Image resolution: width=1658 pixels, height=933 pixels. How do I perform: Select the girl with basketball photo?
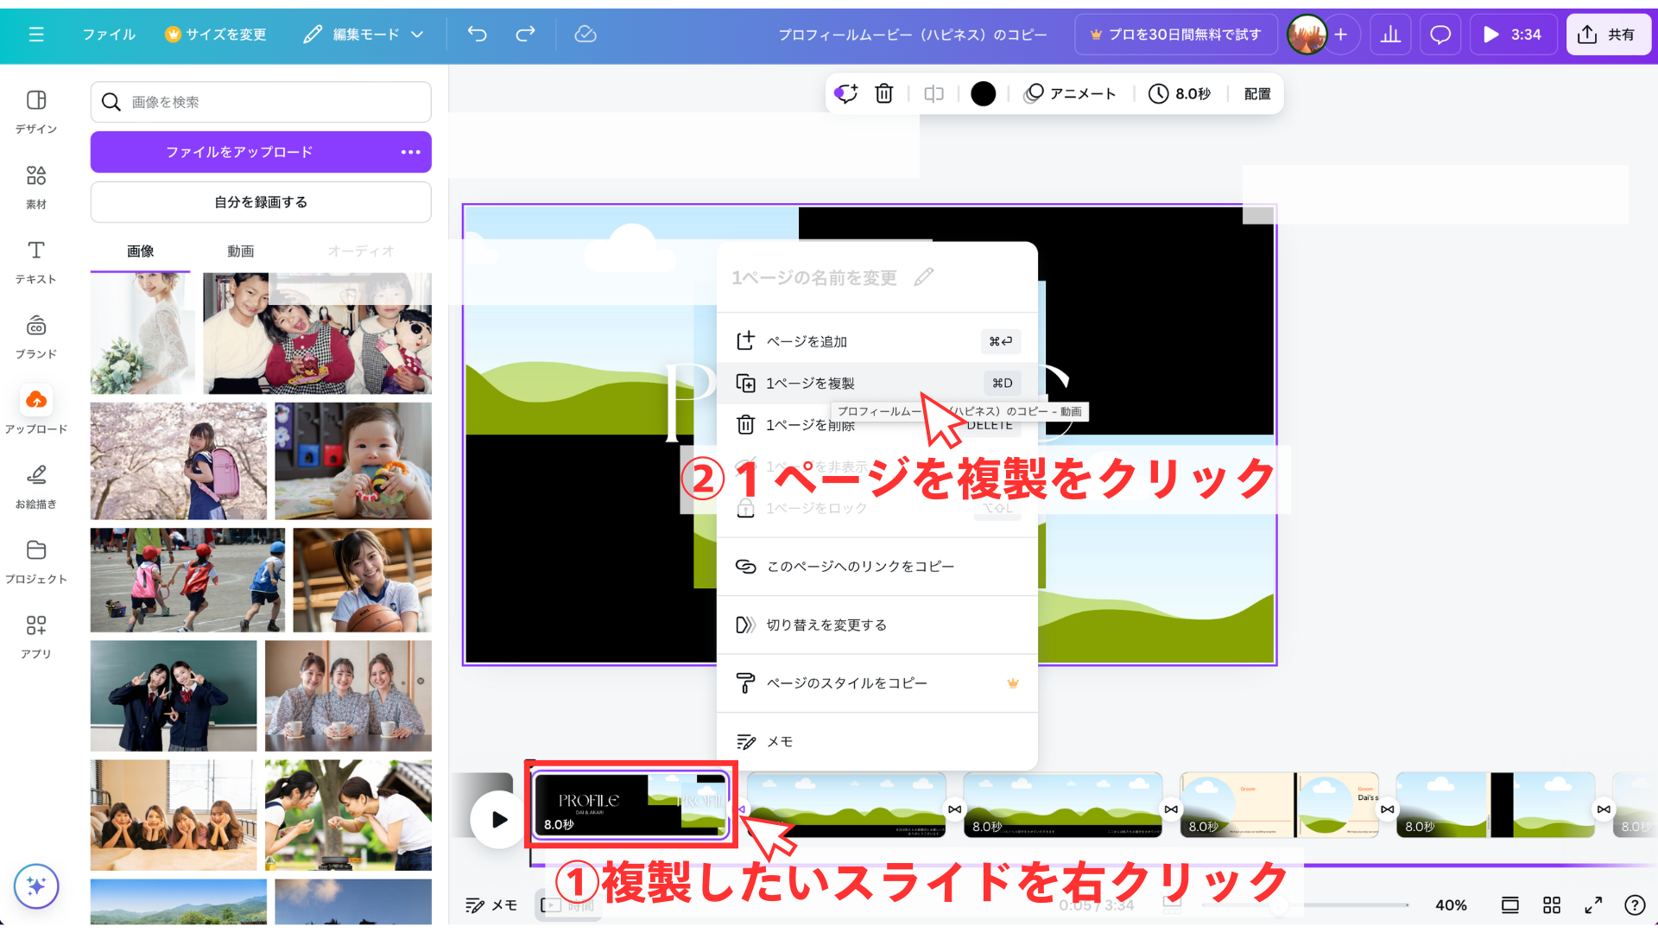[x=362, y=580]
